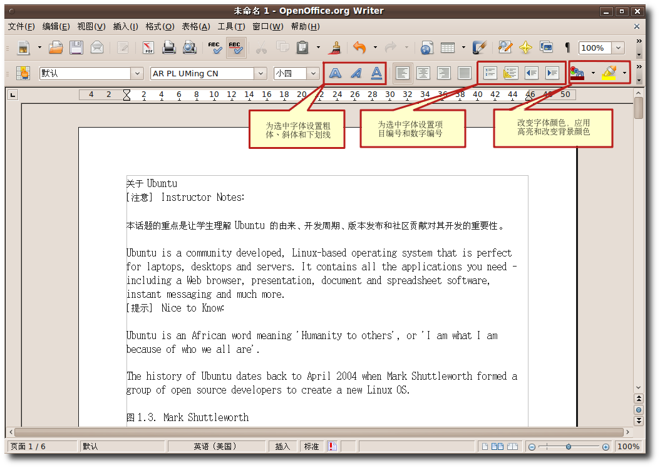660x468 pixels.
Task: Turn Numbering on or off
Action: pyautogui.click(x=490, y=73)
